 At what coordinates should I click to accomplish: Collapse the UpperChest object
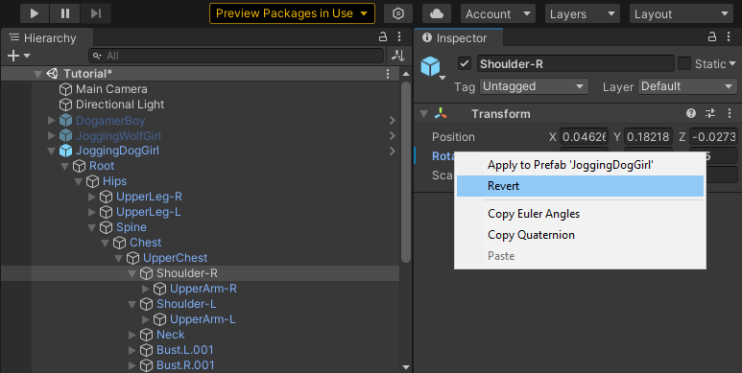(119, 259)
